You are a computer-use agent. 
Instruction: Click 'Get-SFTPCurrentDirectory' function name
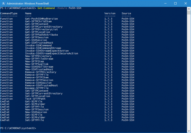(44, 27)
